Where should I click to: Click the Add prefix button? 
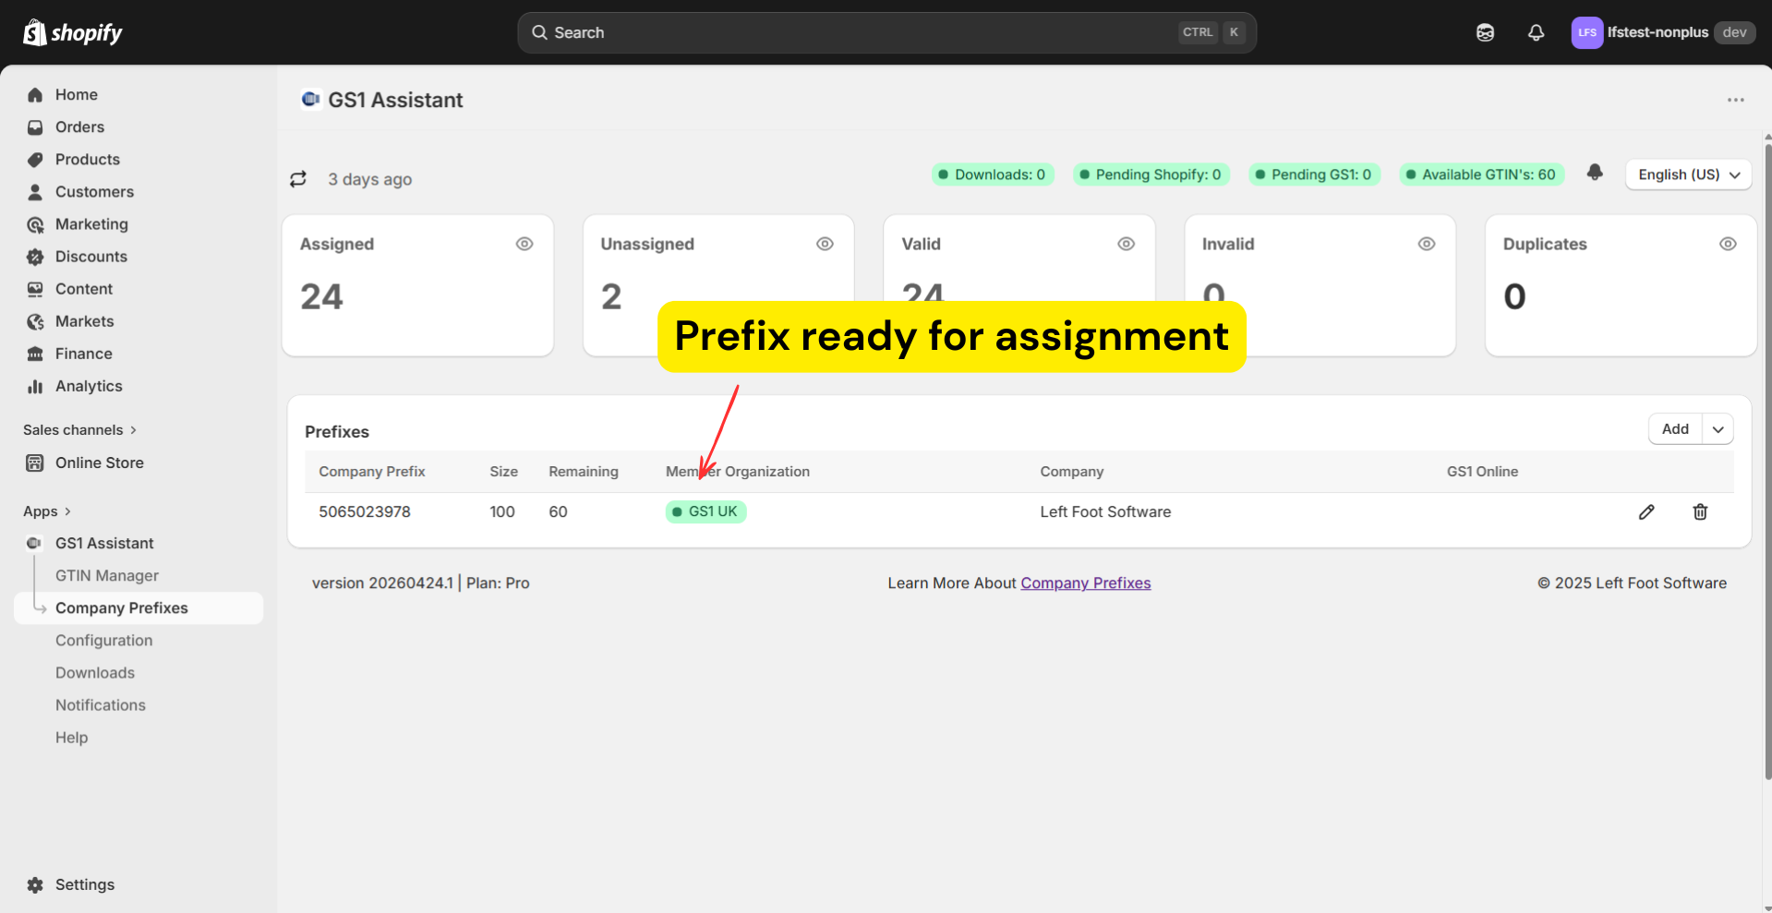(x=1675, y=428)
